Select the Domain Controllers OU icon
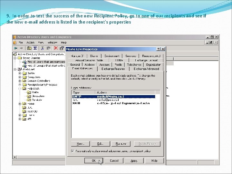The width and height of the screenshot is (232, 174). [24, 81]
